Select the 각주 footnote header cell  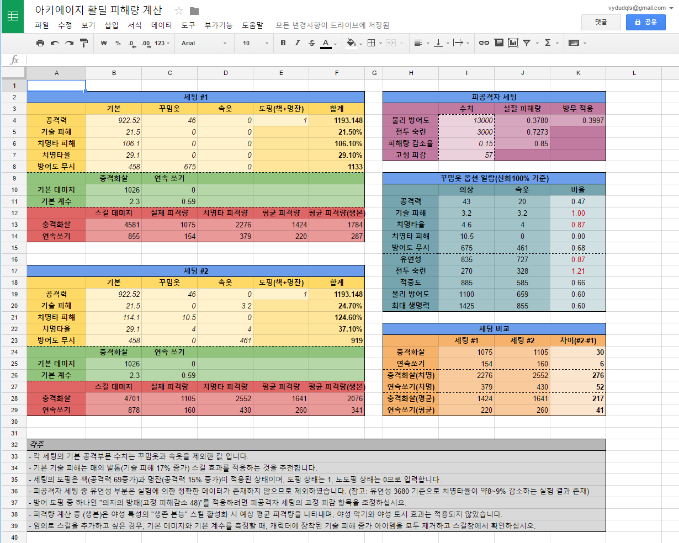click(x=316, y=444)
